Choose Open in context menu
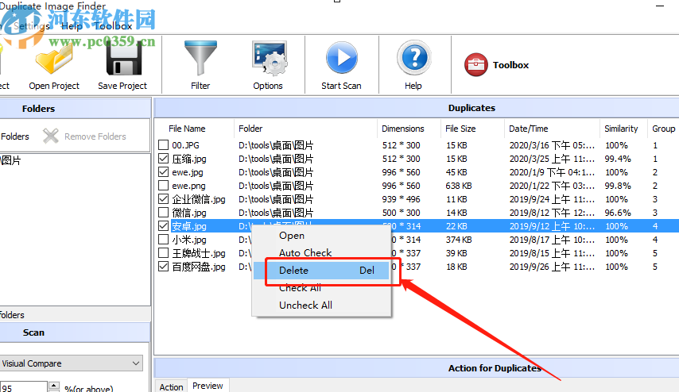Image resolution: width=679 pixels, height=392 pixels. pyautogui.click(x=292, y=236)
